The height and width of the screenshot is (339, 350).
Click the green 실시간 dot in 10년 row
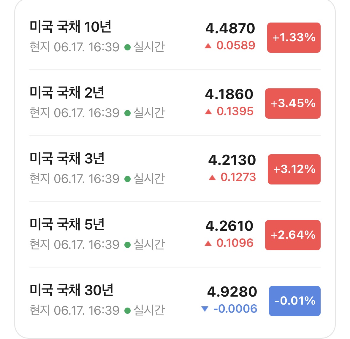pos(127,47)
